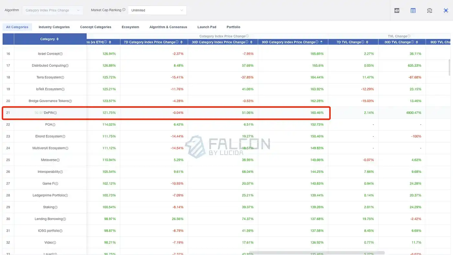Go to the Algorithm & Consensus tab
Screen dimensions: 453x255
168,27
